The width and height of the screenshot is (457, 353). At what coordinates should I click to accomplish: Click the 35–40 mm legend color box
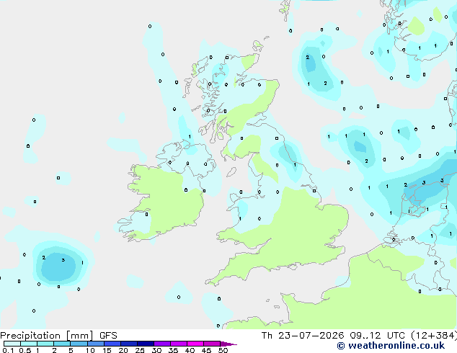point(179,344)
